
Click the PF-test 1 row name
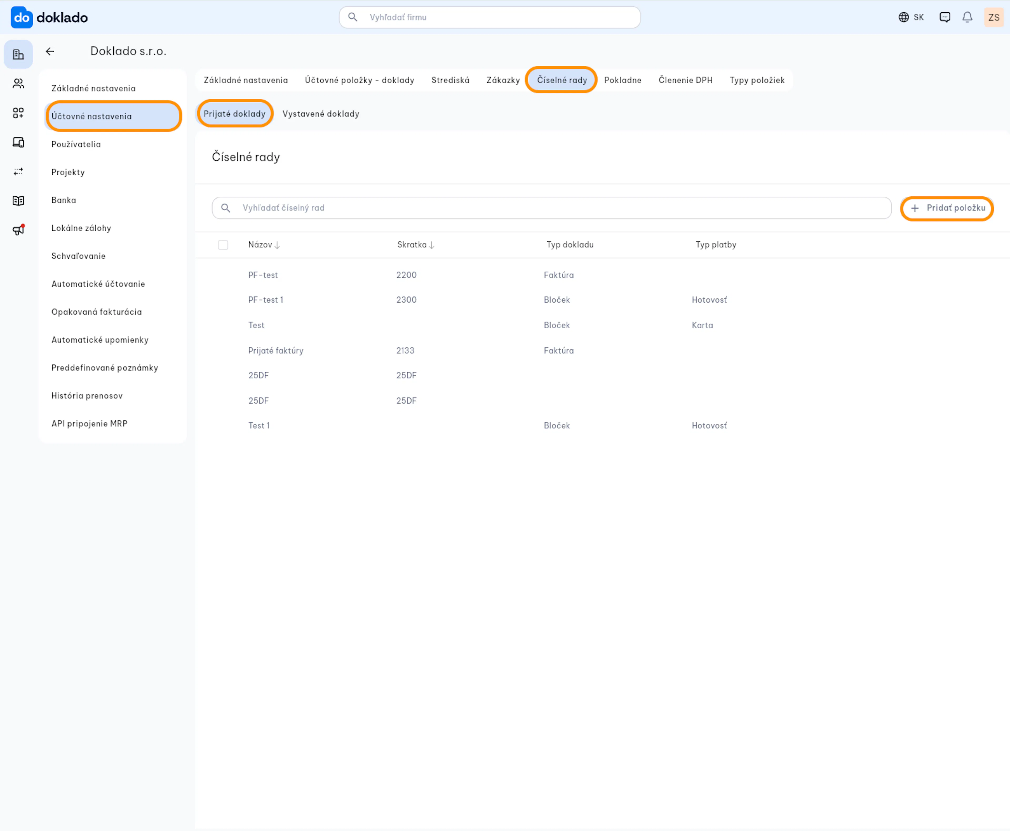tap(266, 300)
